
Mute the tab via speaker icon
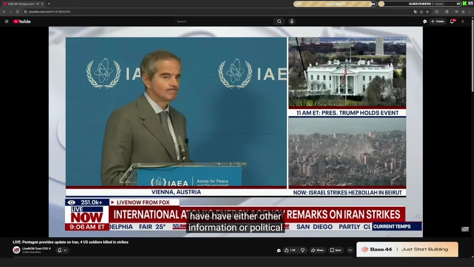38,4
